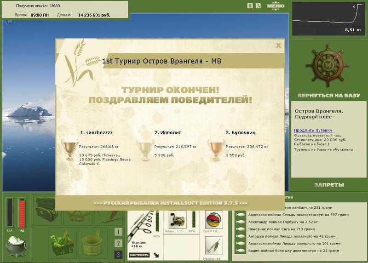Click the fish icon beside the Сига log entry

click(240, 229)
